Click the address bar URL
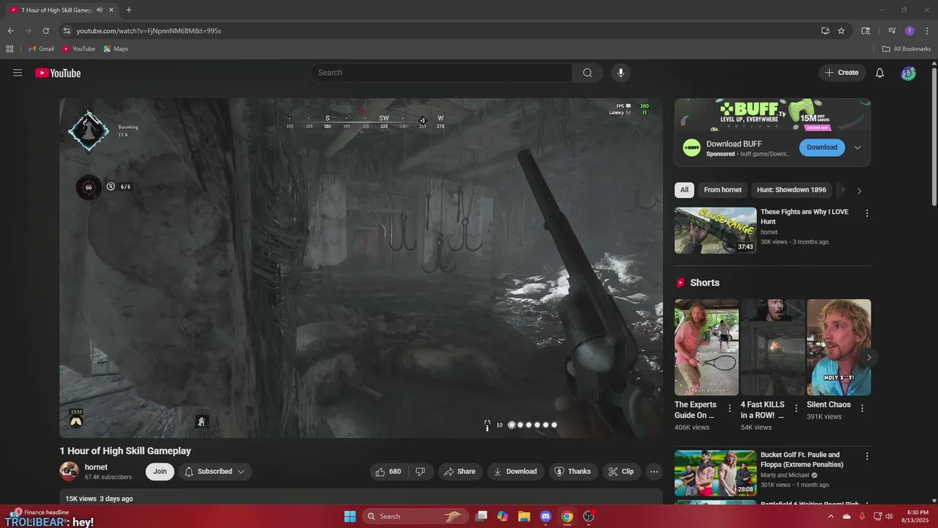The width and height of the screenshot is (938, 528). [x=149, y=31]
